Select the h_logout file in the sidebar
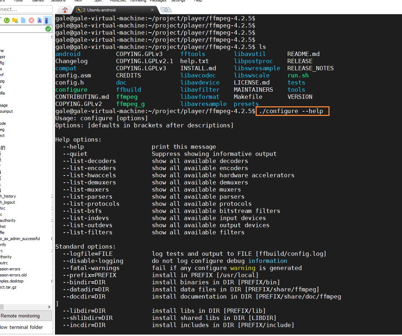This screenshot has width=402, height=336. coord(7,202)
